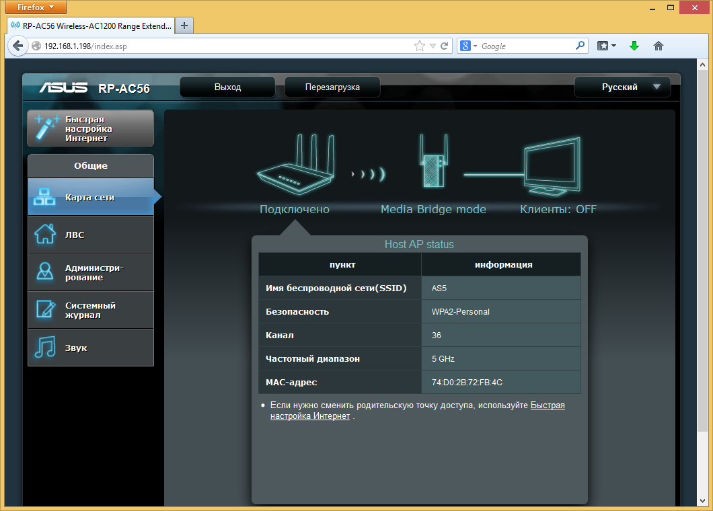The image size is (713, 511).
Task: Click the address bar URL field
Action: point(227,46)
